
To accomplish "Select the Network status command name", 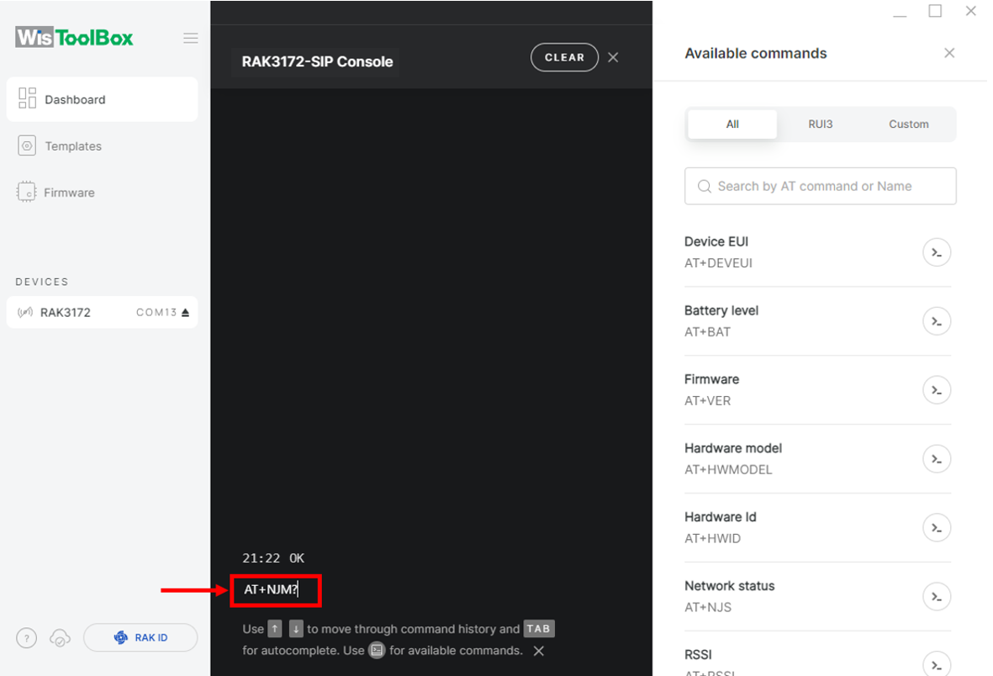I will click(x=730, y=586).
